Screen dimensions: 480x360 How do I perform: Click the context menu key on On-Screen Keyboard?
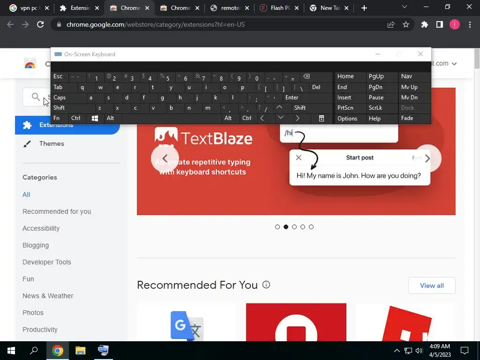(322, 118)
